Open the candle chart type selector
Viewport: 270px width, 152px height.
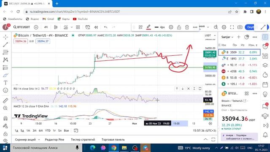click(x=56, y=27)
